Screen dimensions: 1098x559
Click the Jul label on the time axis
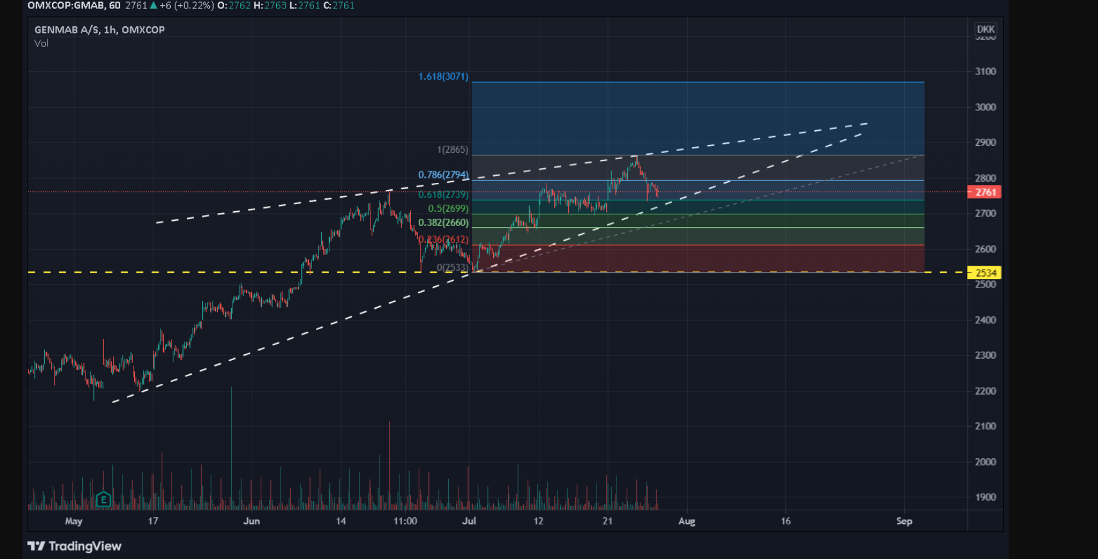coord(469,521)
